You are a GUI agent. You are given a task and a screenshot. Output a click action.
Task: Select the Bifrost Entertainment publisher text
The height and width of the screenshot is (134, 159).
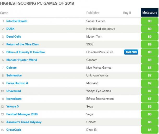point(100,99)
